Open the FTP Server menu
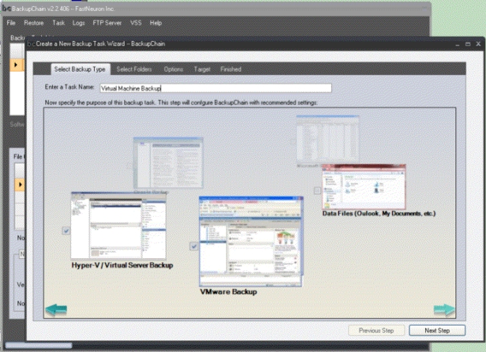486x352 pixels. pyautogui.click(x=107, y=23)
